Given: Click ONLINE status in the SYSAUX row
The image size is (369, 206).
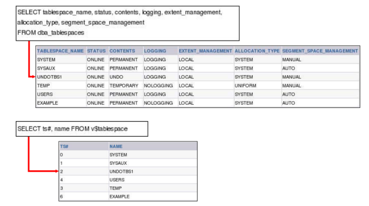Looking at the screenshot, I should pyautogui.click(x=95, y=68).
